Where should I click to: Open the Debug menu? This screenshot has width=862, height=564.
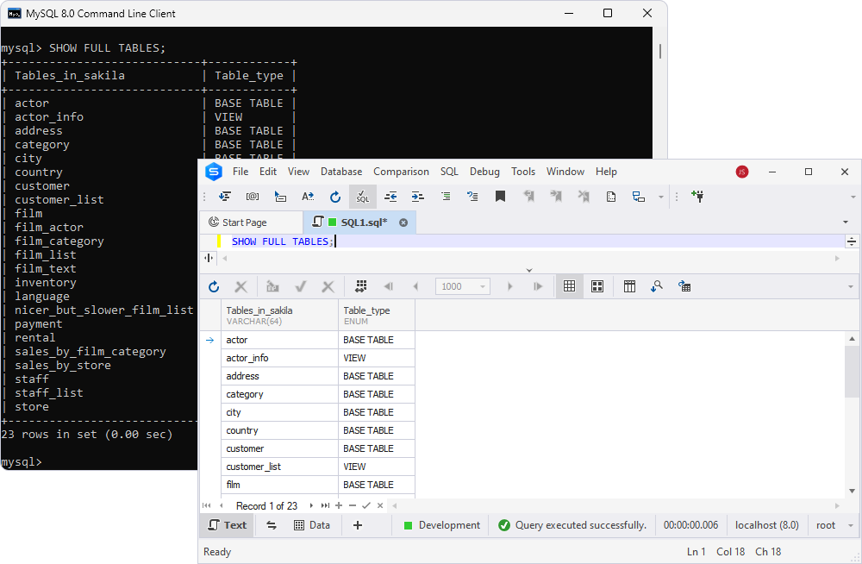(x=484, y=172)
